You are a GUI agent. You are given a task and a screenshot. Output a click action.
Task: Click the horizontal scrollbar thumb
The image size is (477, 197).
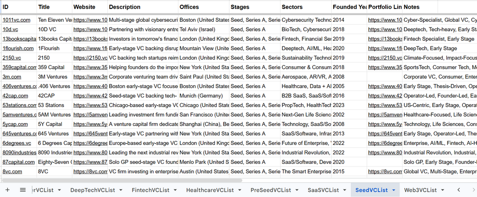pos(122,180)
